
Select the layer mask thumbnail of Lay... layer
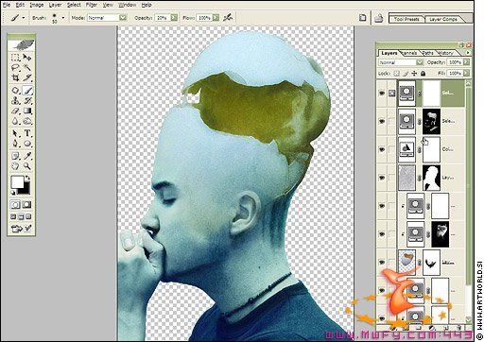431,178
